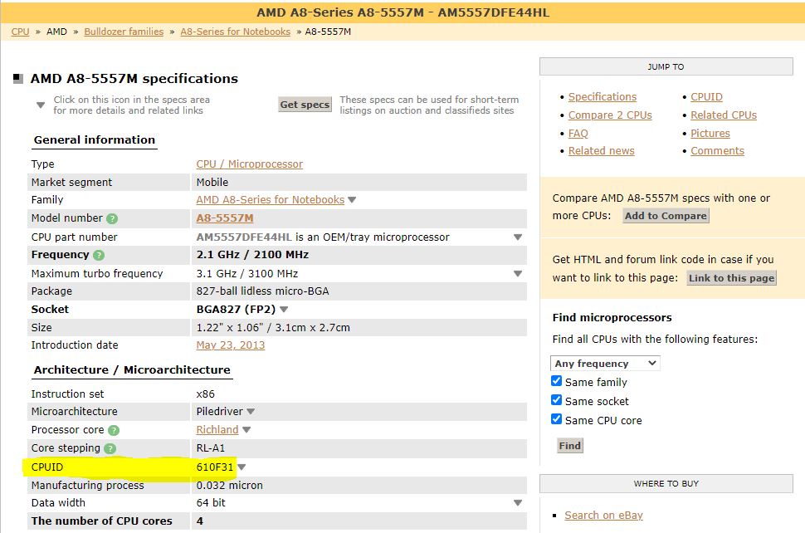Expand Maximum turbo frequency details arrow
The image size is (805, 533).
click(518, 274)
